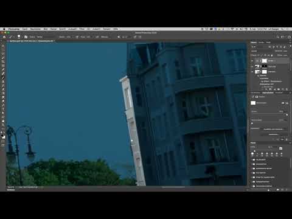Image resolution: width=292 pixels, height=219 pixels.
Task: Toggle symmetry paint butterfly icon
Action: 140,37
